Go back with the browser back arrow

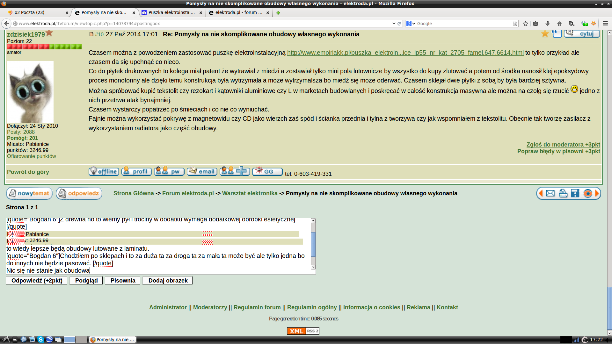point(6,24)
